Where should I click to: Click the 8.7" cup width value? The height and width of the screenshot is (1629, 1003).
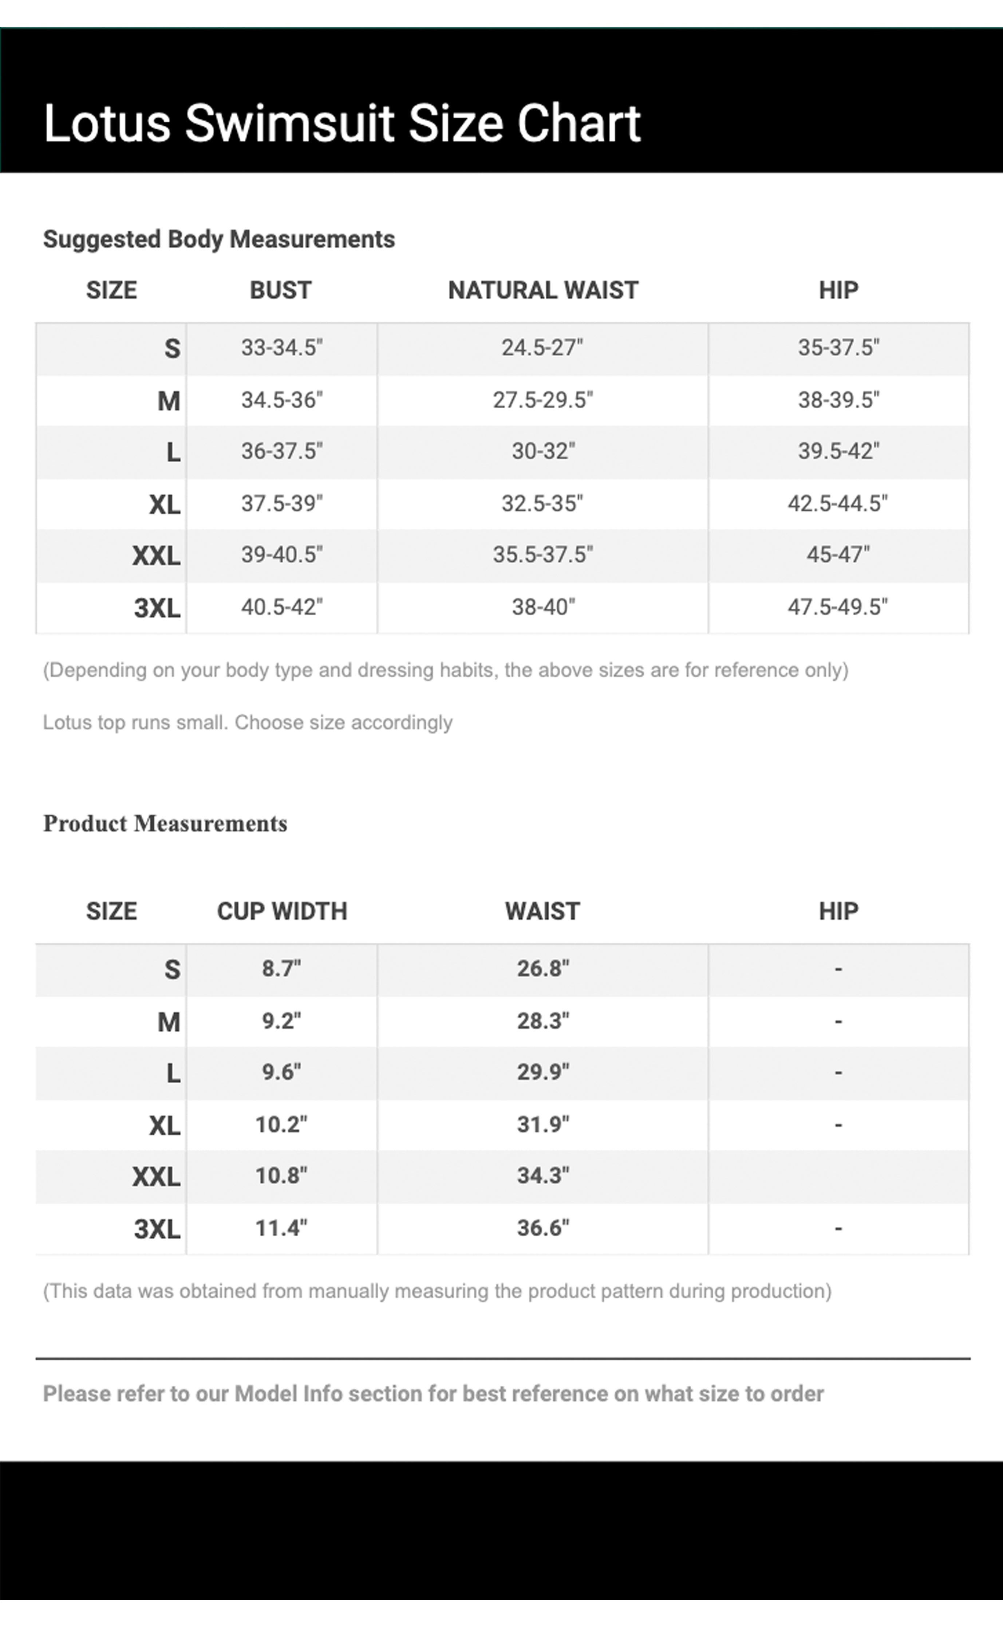click(x=282, y=969)
